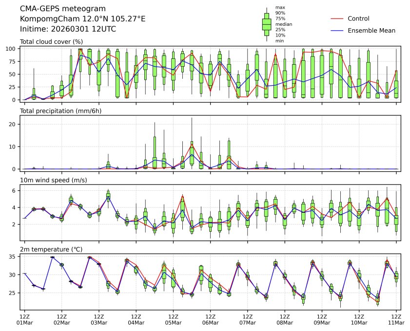
Task: Click the 12Z 11Mar x-axis label
Action: (396, 319)
